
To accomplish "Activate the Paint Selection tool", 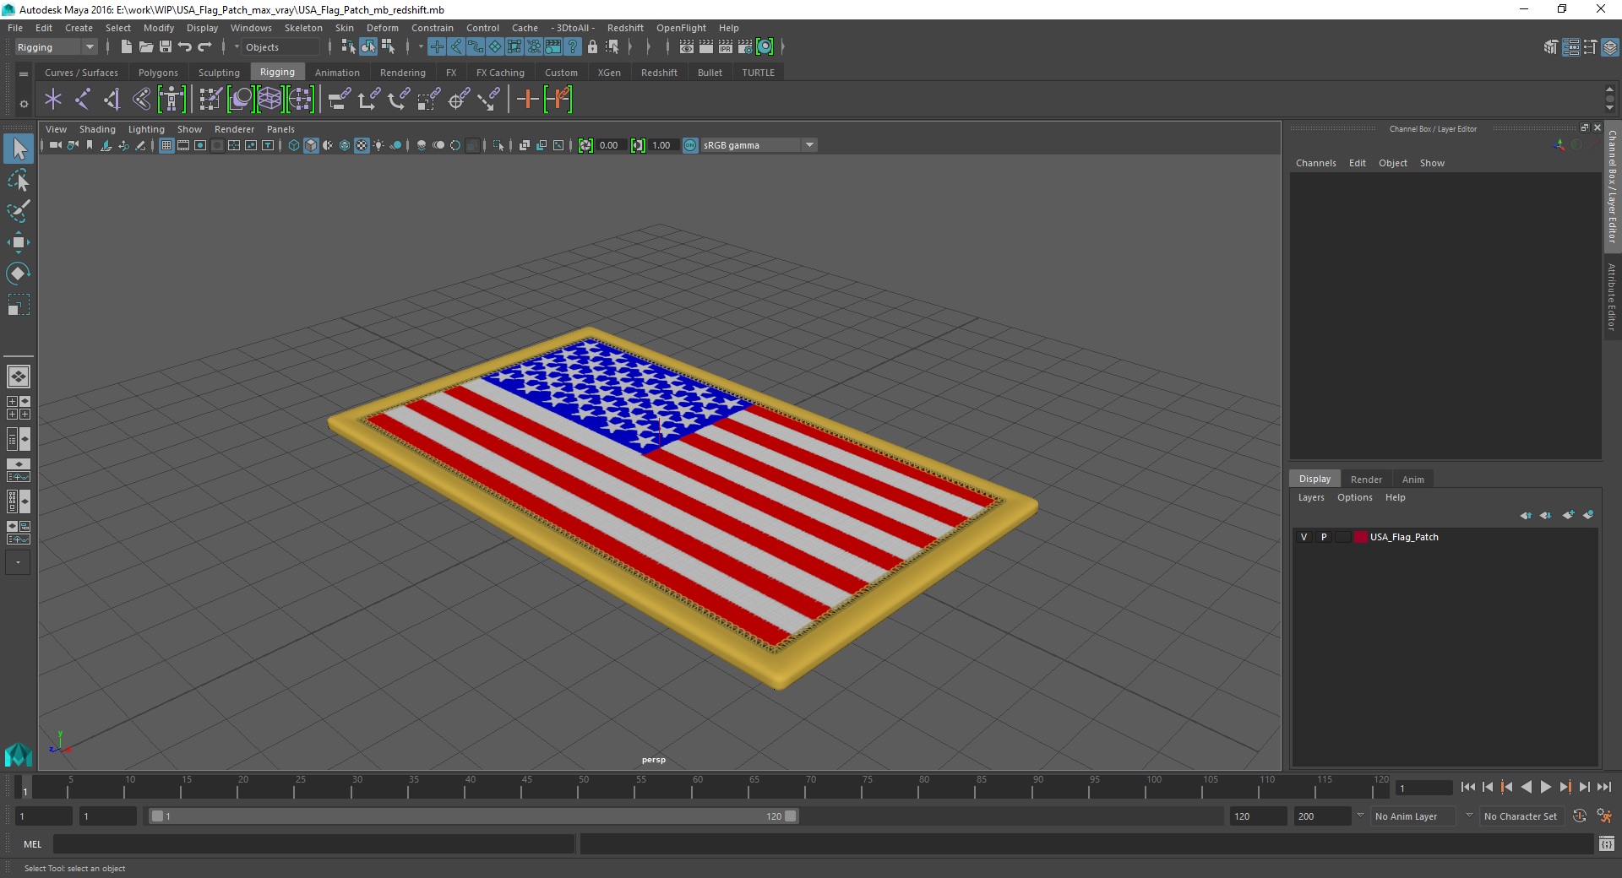I will pyautogui.click(x=19, y=211).
